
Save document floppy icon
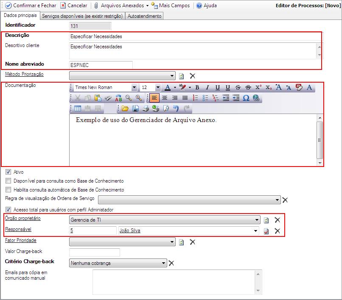pos(135,108)
